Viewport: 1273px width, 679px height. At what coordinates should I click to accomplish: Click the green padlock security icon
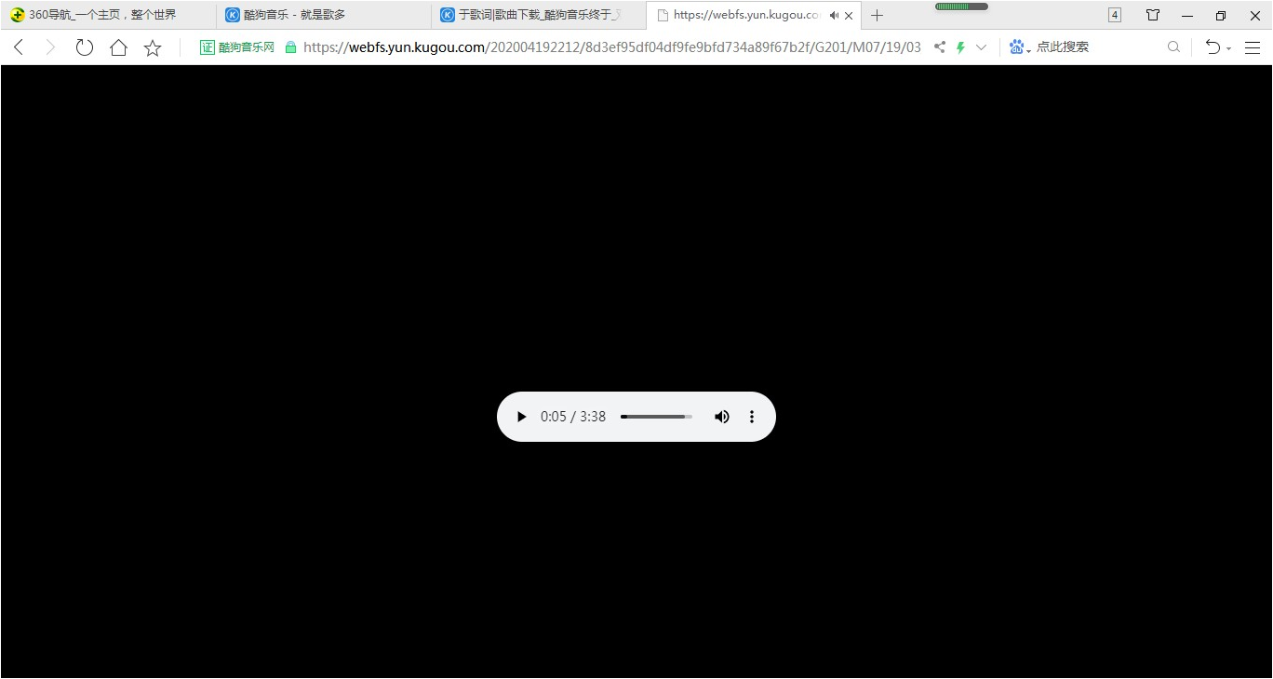[290, 47]
